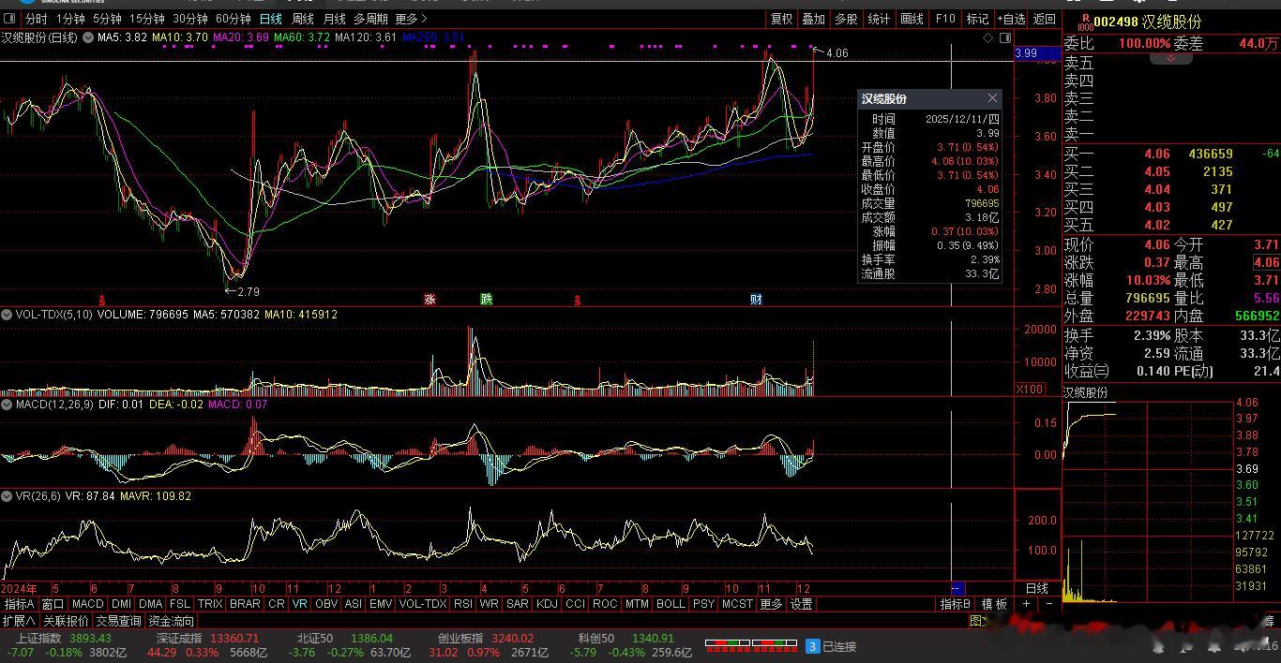Expand the order book chevron under 委比
This screenshot has width=1281, height=663.
(1171, 59)
